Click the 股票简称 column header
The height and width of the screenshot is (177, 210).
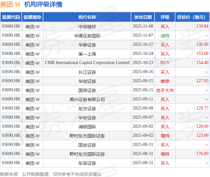point(32,17)
